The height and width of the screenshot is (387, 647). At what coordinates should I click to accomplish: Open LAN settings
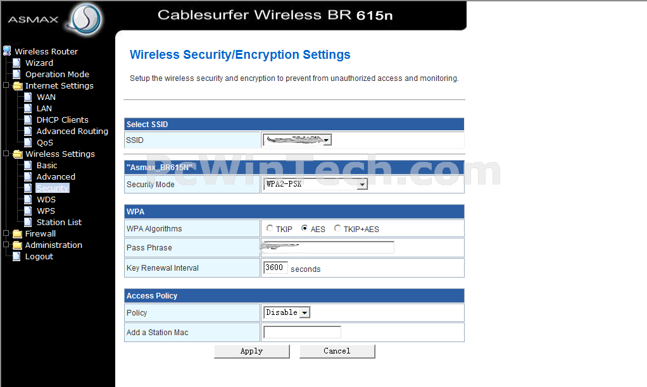(x=44, y=108)
